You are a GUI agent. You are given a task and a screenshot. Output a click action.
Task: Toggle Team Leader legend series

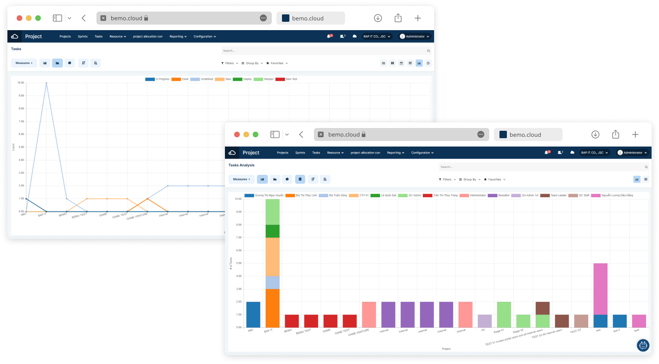pos(553,196)
